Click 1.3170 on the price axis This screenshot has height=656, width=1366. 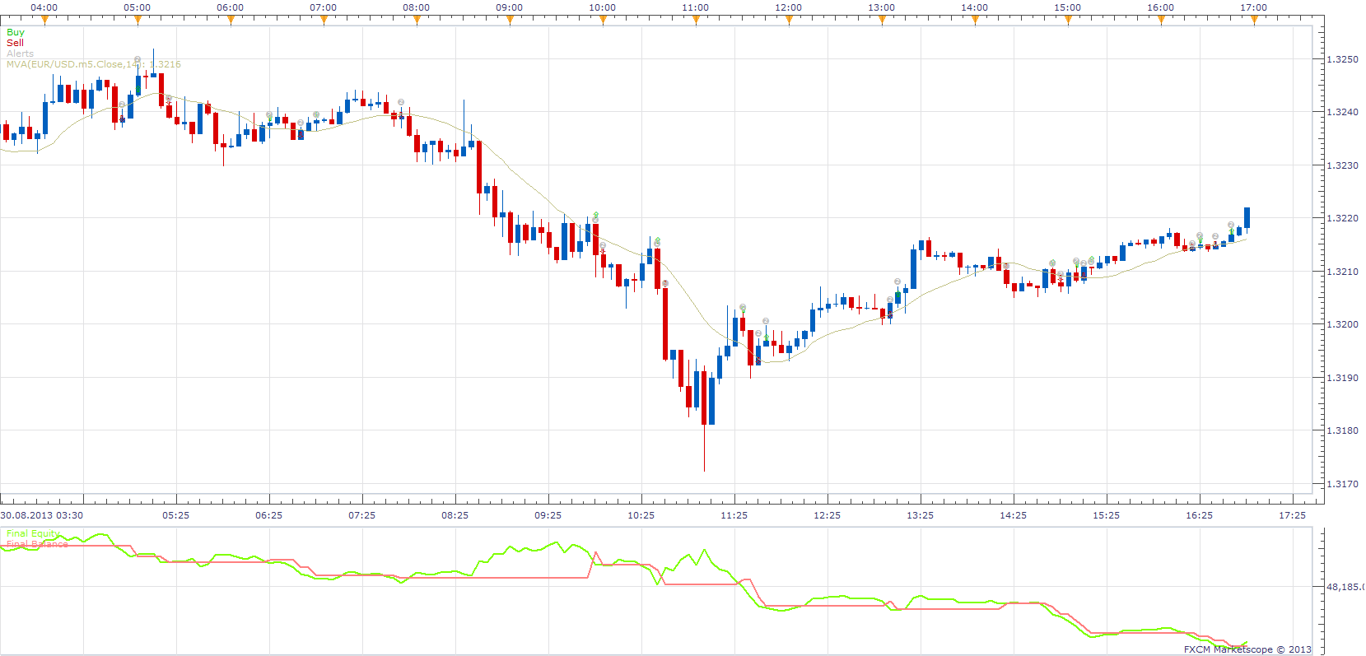click(x=1343, y=484)
